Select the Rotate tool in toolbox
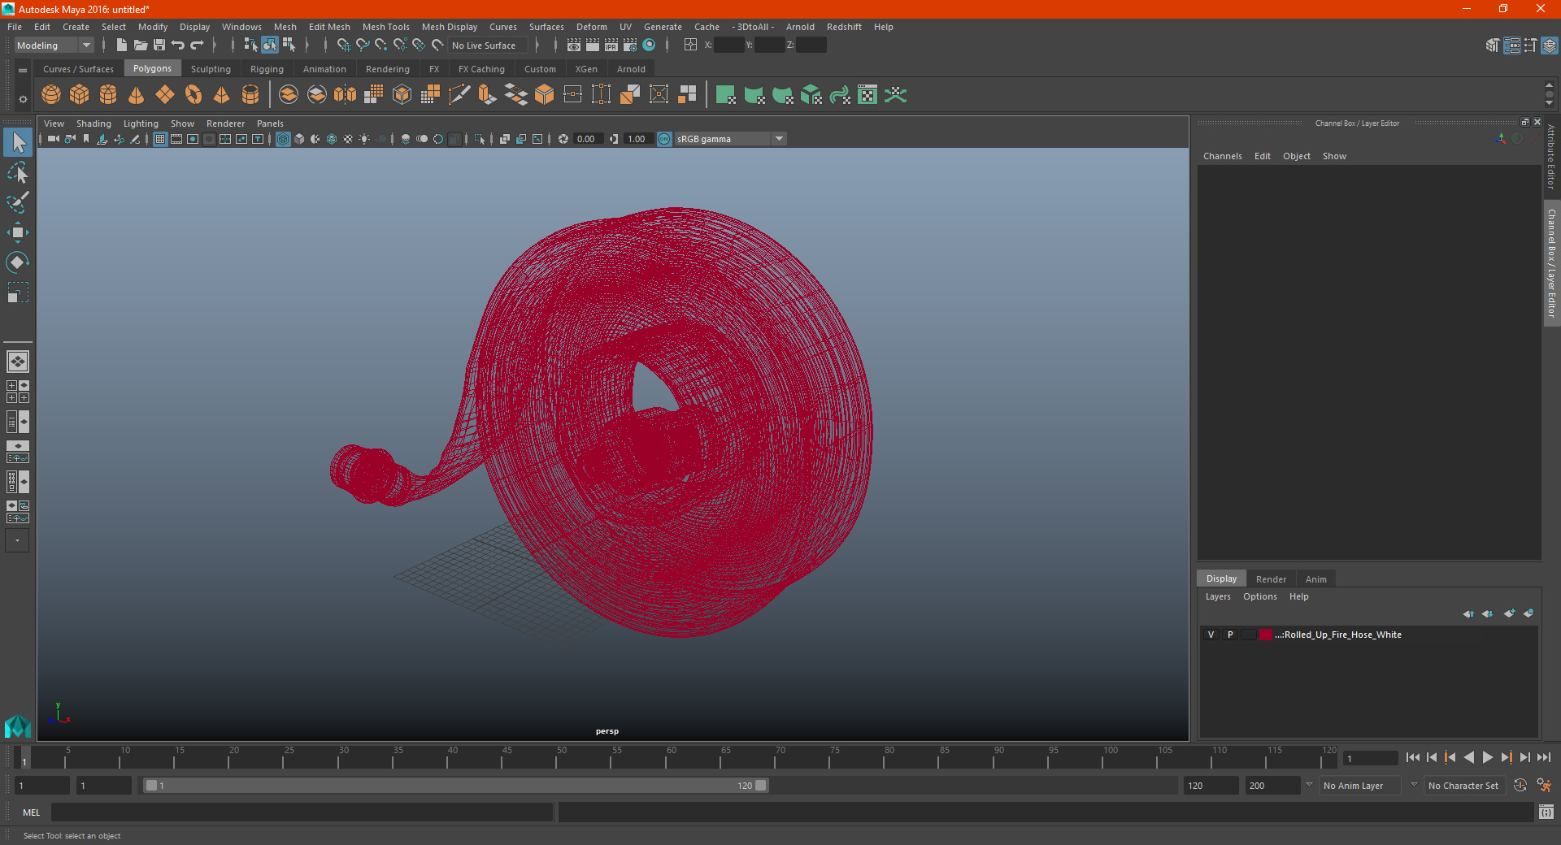1561x845 pixels. tap(18, 262)
